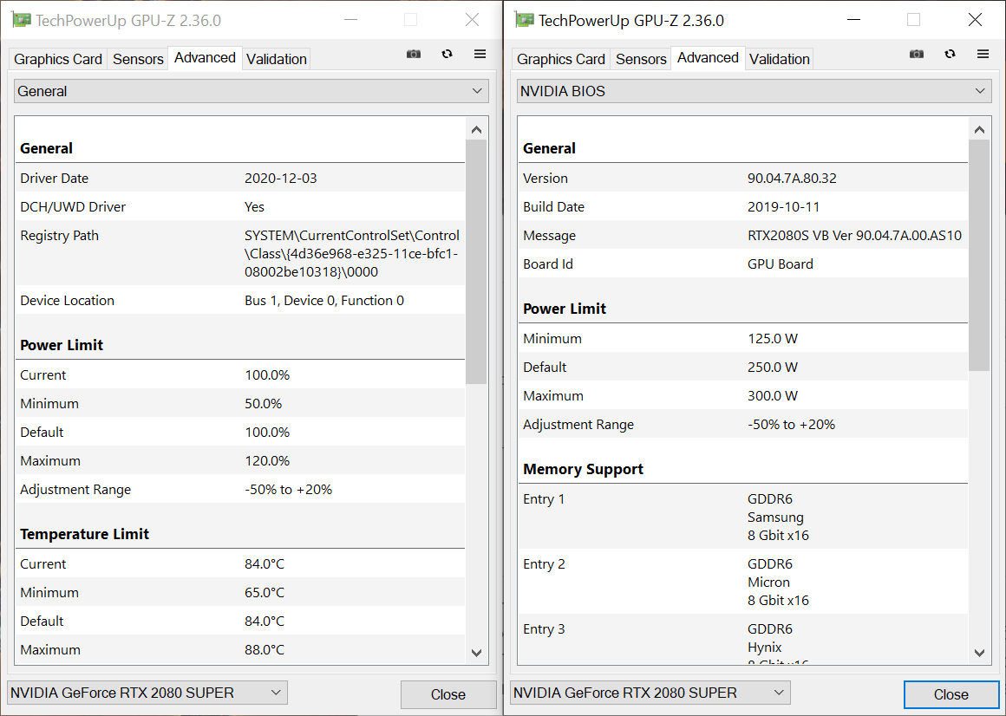Switch to Sensors tab in left window
The width and height of the screenshot is (1006, 716).
point(138,59)
